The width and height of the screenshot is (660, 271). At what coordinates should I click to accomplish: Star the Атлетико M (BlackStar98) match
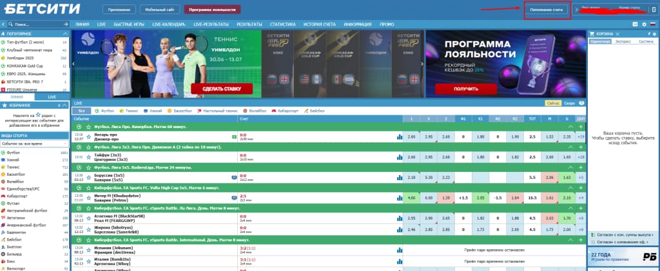pos(89,218)
